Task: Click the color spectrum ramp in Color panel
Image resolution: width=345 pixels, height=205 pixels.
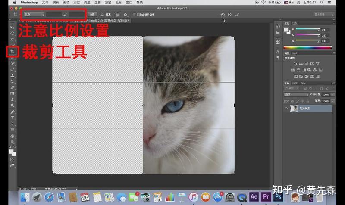Action: (307, 47)
